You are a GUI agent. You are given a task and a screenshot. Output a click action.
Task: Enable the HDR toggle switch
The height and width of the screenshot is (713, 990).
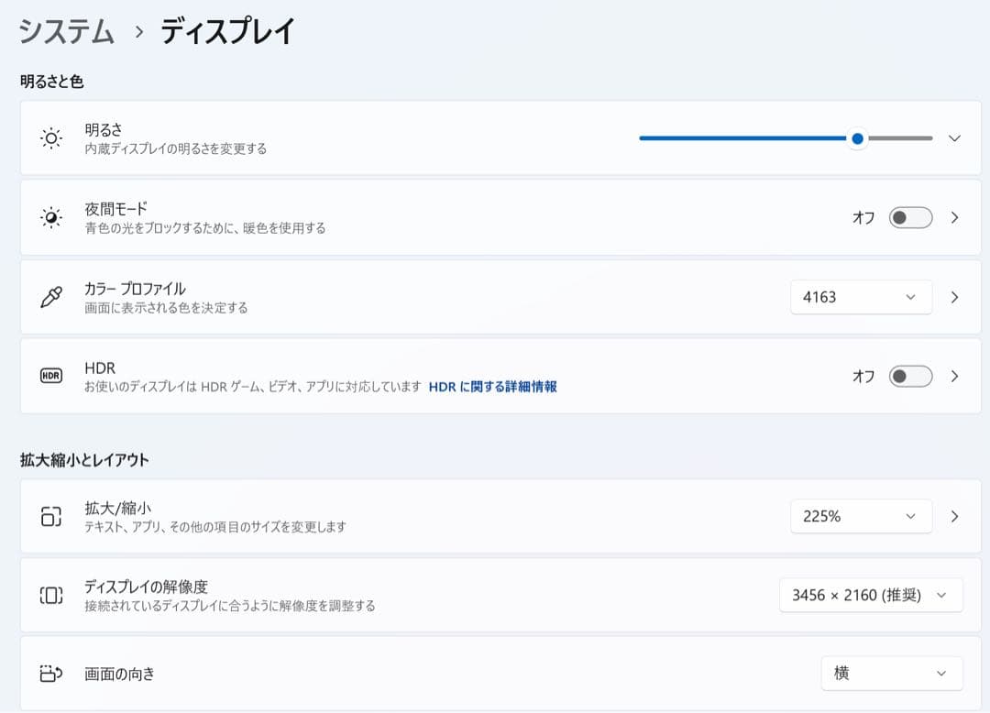[x=908, y=376]
